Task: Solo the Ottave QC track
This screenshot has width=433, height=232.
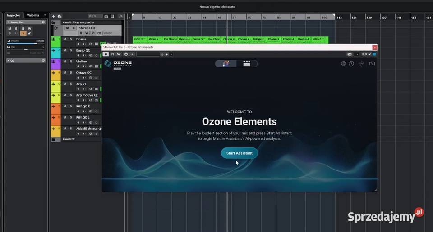Action: (71, 73)
